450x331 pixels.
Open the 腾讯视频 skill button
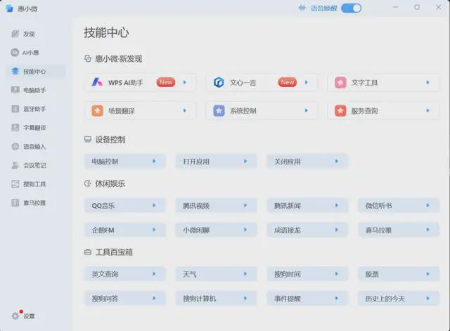pos(216,205)
